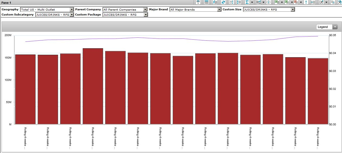This screenshot has height=153, width=342.
Task: Click the exclamation mark alert icon
Action: (x=306, y=2)
